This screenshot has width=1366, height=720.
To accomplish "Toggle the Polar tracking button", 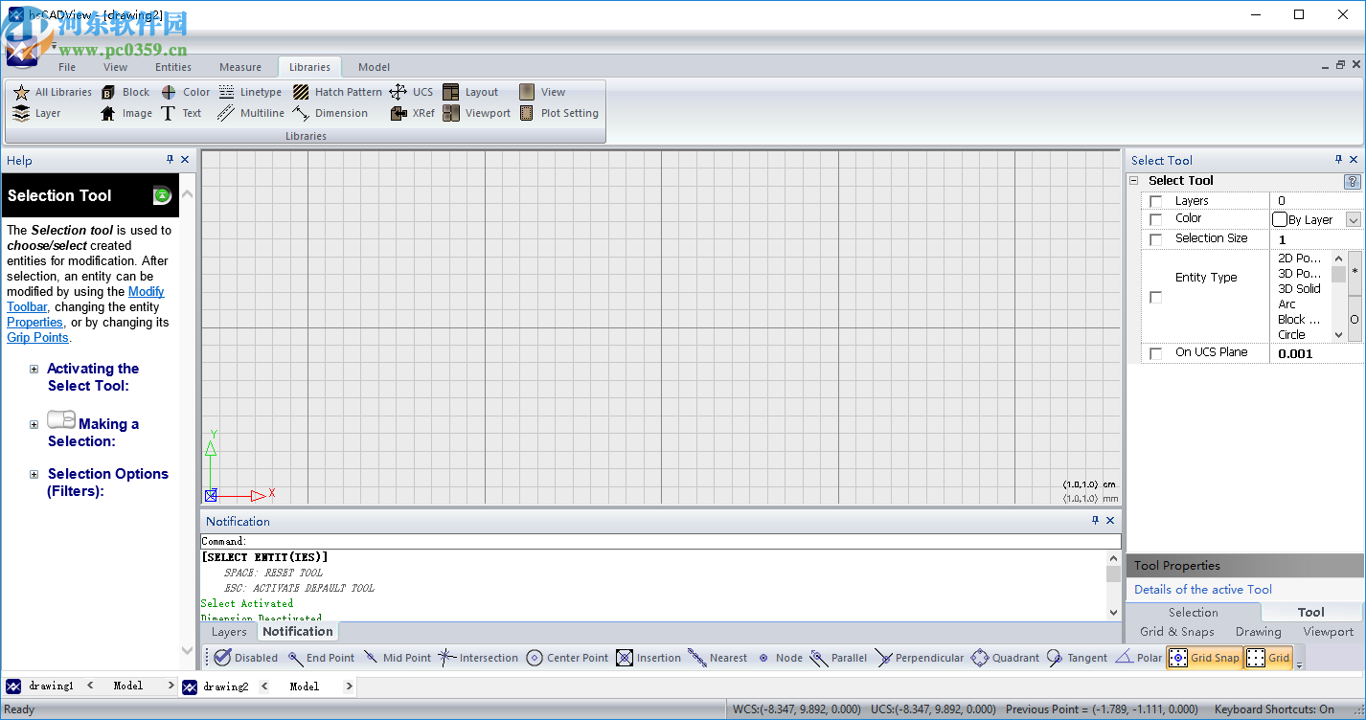I will 1139,658.
